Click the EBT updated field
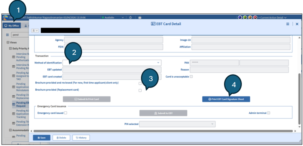This screenshot has width=303, height=146. click(x=112, y=69)
